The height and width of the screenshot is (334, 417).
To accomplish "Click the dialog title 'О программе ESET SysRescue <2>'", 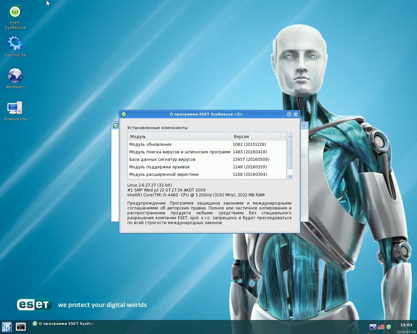I will (x=206, y=114).
